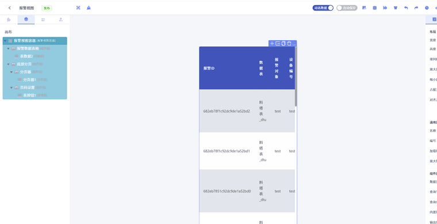Collapse the 页码设置 tree node
This screenshot has width=437, height=224.
point(11,87)
